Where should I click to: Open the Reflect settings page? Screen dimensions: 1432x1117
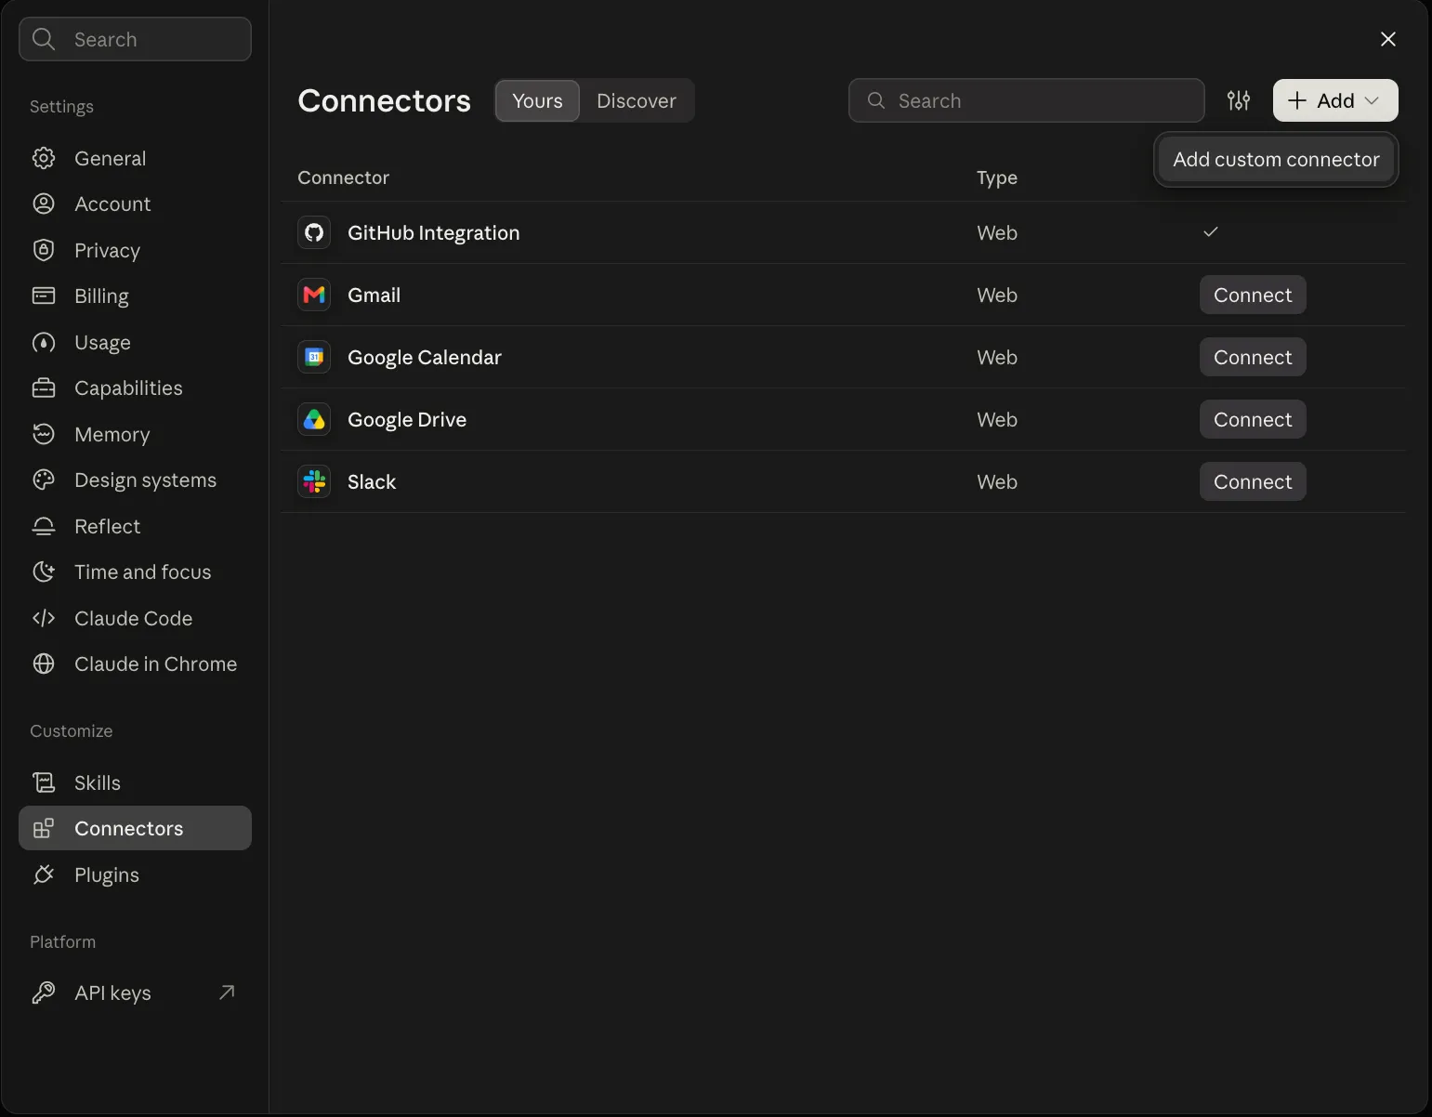pos(135,526)
